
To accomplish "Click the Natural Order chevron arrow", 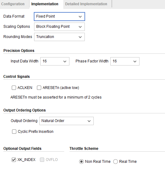I will [89, 121].
